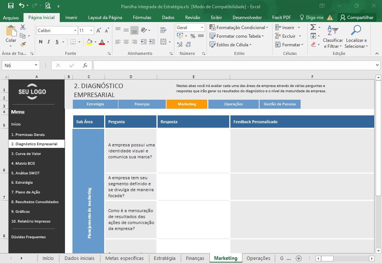382x264 pixels.
Task: Open the Inserir ribbon tab
Action: click(x=71, y=18)
